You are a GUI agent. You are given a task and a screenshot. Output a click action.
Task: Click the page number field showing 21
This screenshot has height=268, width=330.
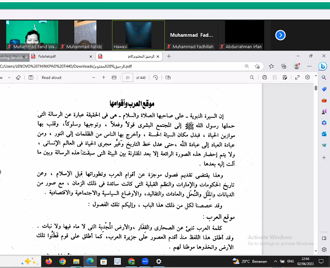tap(128, 77)
